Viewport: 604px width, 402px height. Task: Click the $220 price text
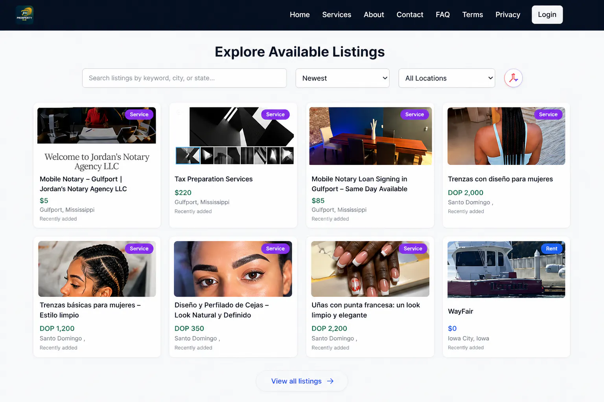click(x=183, y=193)
